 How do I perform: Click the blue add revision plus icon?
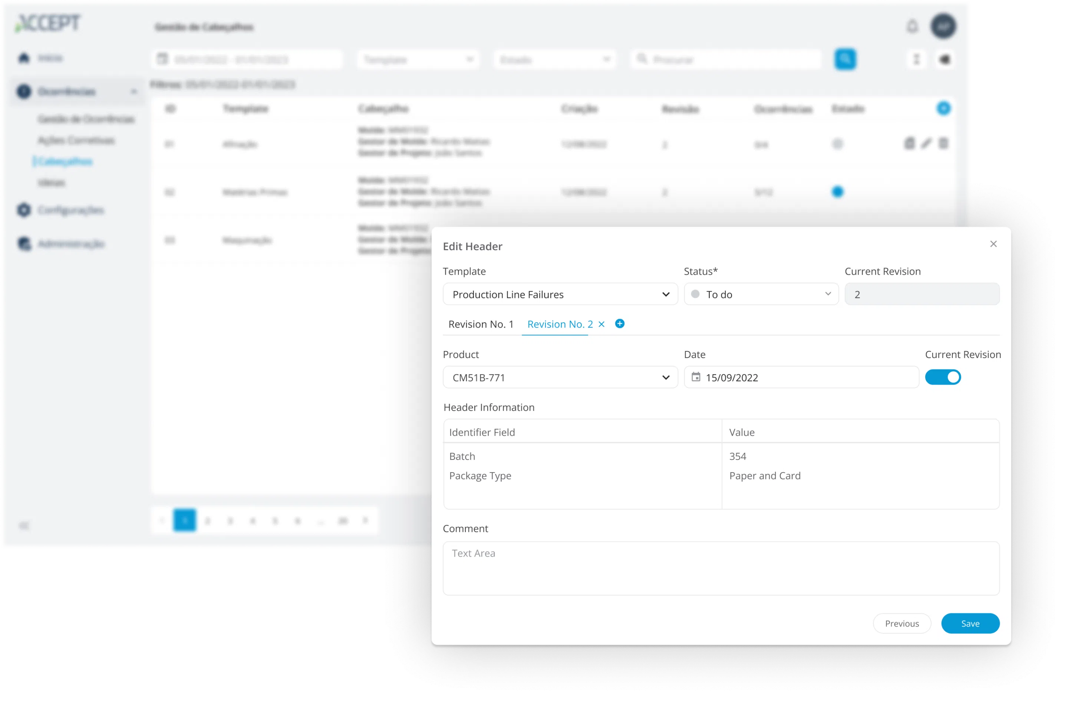620,324
